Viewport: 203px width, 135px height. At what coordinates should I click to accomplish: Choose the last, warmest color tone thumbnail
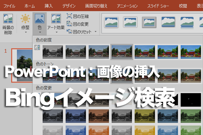pyautogui.click(x=191, y=76)
